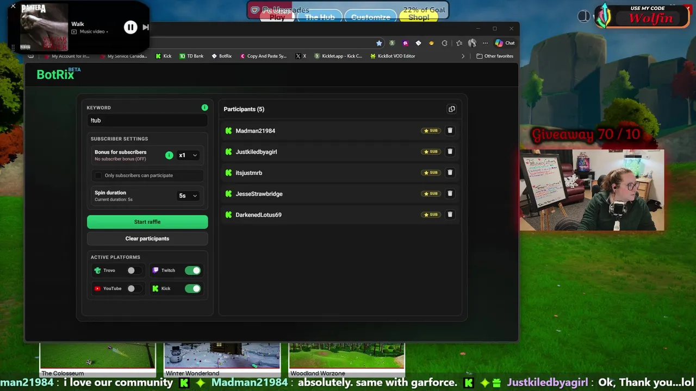Screen dimensions: 696x391
Task: Check Only subscribers can participate
Action: click(98, 175)
